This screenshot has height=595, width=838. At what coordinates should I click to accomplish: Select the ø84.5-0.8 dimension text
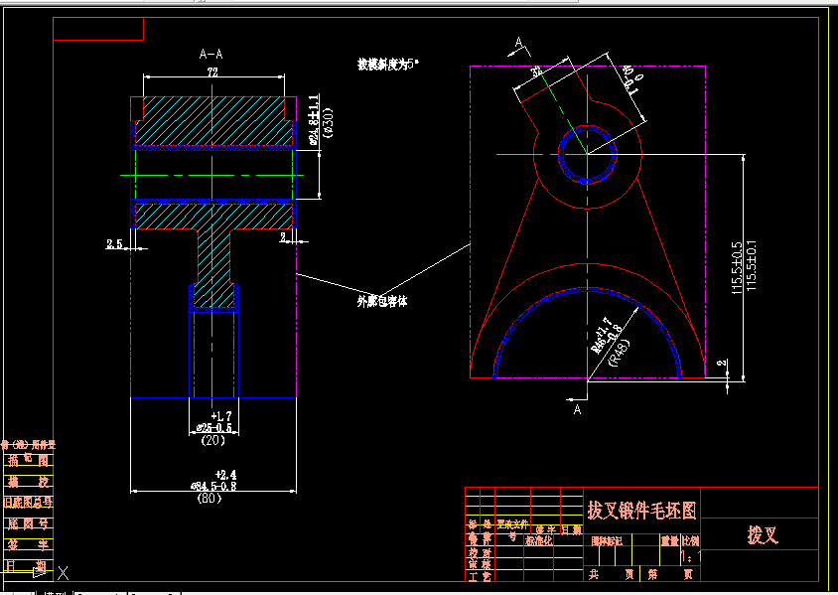click(x=213, y=486)
